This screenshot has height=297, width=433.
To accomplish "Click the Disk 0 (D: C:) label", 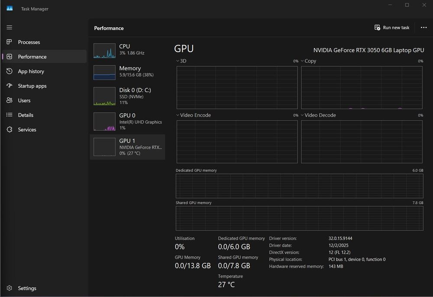I will click(x=135, y=90).
